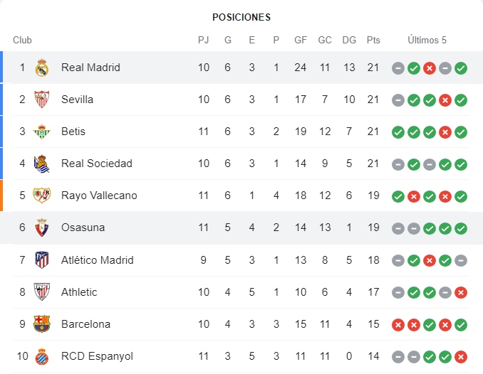Viewport: 483px width, 374px height.
Task: Click the Barcelona crest icon
Action: 42,324
